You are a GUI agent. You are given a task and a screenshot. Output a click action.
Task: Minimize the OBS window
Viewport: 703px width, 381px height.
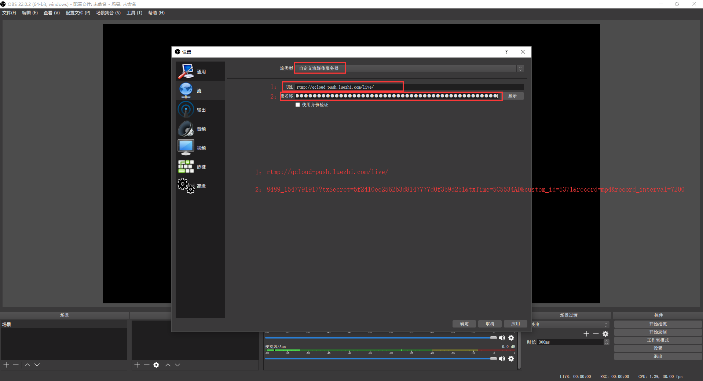click(661, 4)
